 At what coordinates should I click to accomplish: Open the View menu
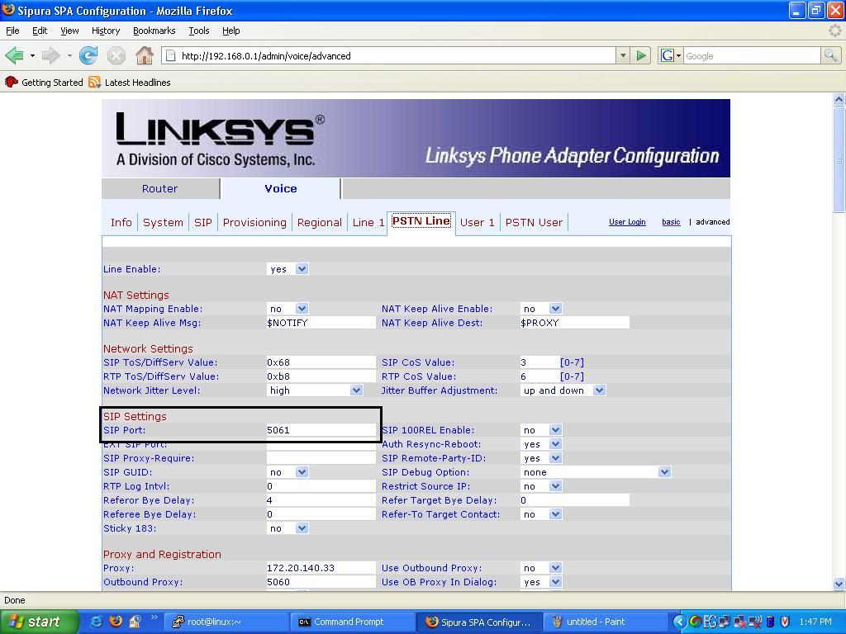(69, 31)
